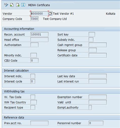Click the Personnel number label
Viewport: 120px width, 128px height.
[69, 123]
